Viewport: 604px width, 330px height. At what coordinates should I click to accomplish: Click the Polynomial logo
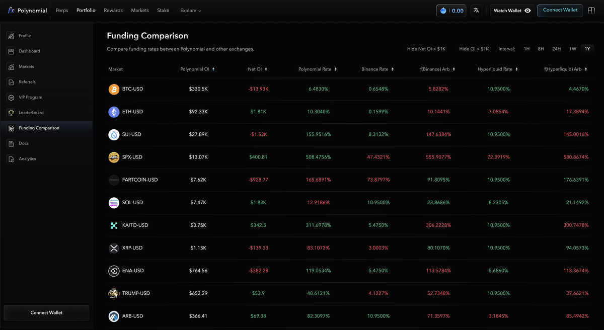pyautogui.click(x=28, y=11)
